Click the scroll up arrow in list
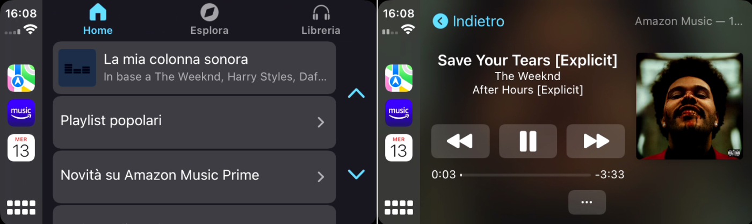The height and width of the screenshot is (224, 752). coord(356,93)
